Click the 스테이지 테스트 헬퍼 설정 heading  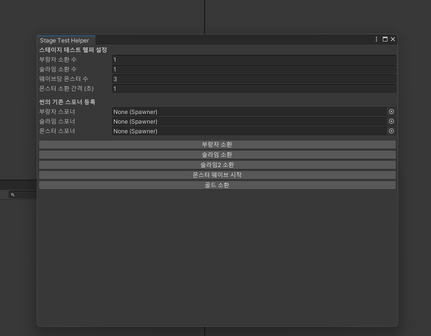(x=73, y=50)
